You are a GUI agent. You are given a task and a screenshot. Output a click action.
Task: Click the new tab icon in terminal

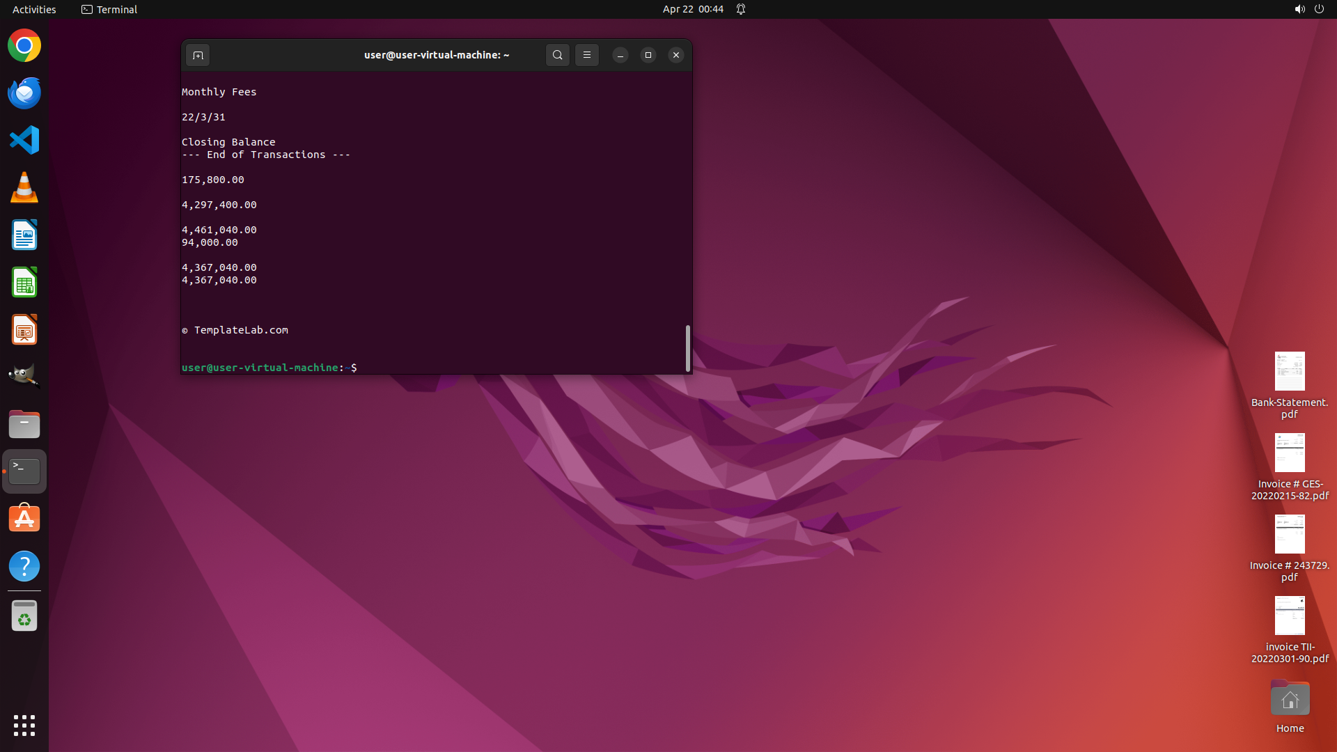click(x=198, y=55)
